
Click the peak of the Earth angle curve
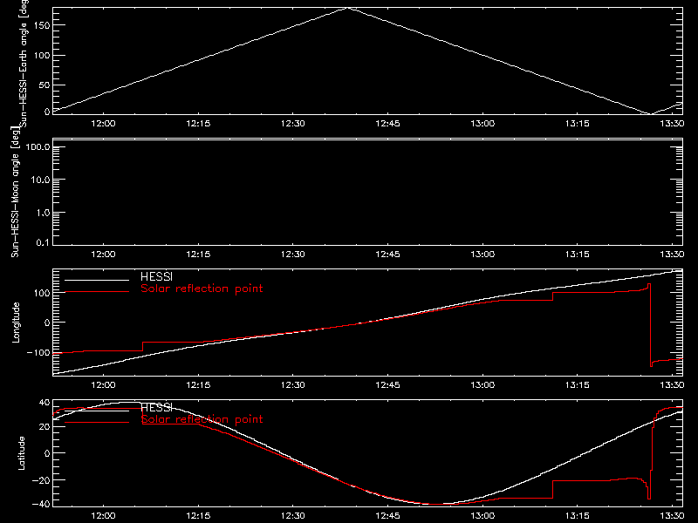tap(347, 8)
